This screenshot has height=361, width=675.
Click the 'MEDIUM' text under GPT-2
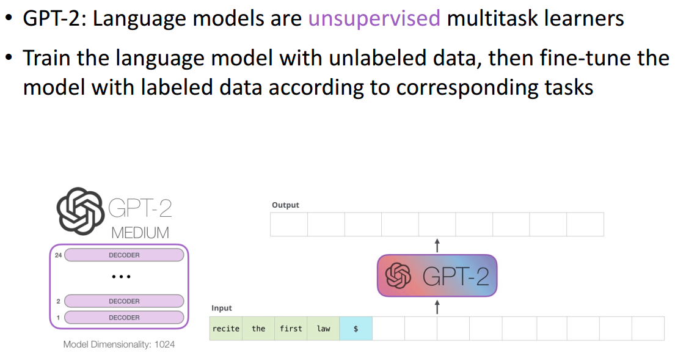click(140, 233)
